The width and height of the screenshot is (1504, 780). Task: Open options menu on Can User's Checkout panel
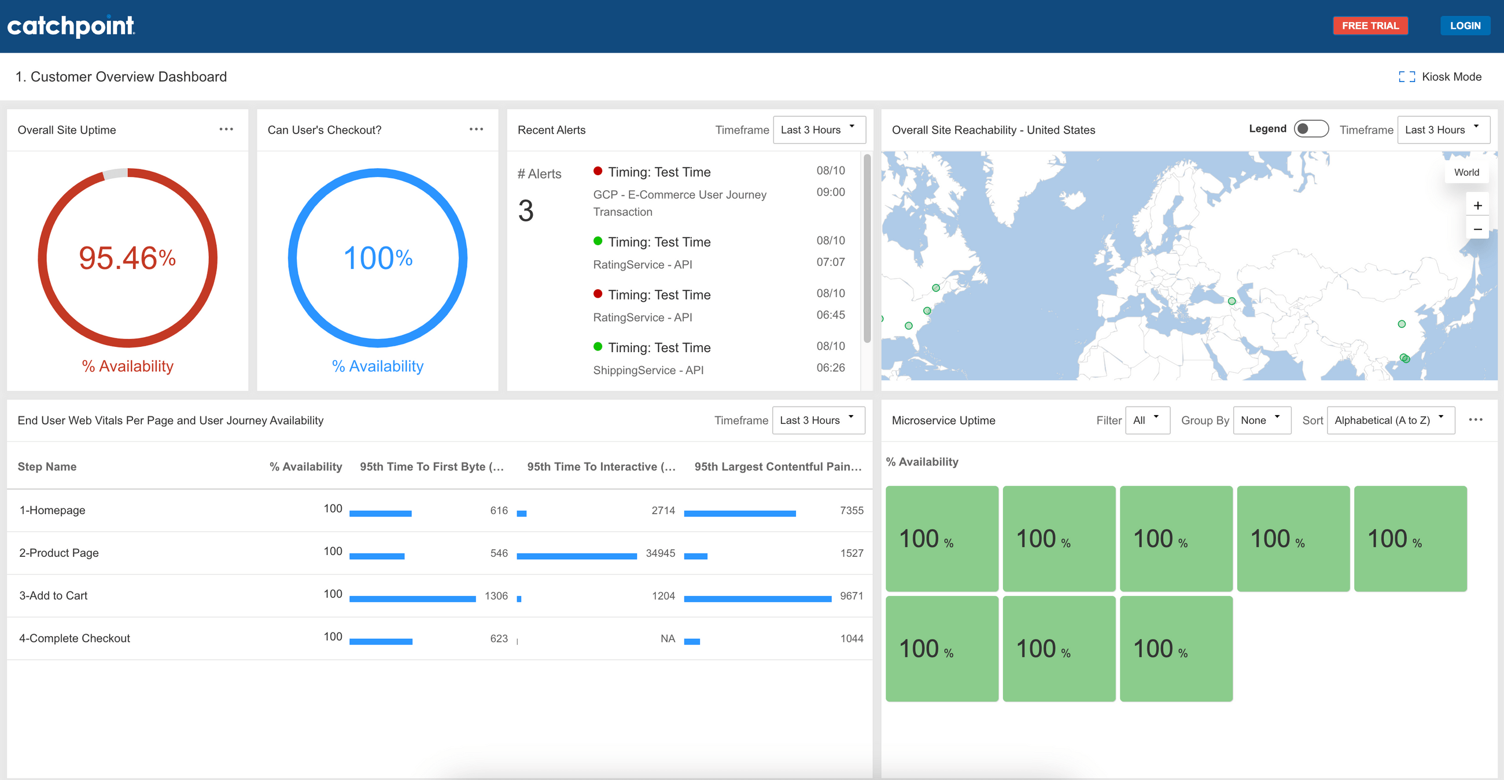coord(477,130)
